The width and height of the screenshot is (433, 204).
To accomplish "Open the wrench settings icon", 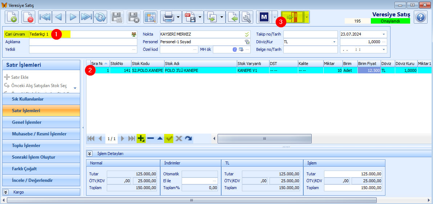I will tap(246, 17).
